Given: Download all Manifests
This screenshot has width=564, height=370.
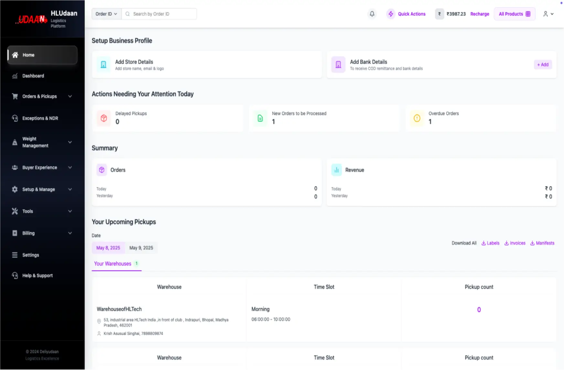Looking at the screenshot, I should [x=542, y=243].
